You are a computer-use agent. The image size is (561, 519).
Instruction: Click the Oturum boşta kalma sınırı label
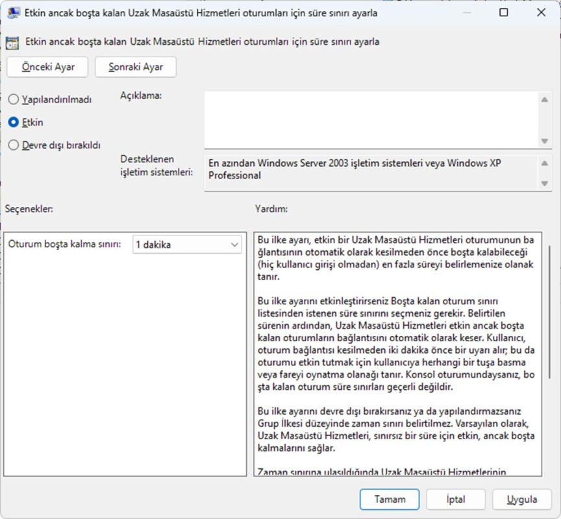coord(64,244)
